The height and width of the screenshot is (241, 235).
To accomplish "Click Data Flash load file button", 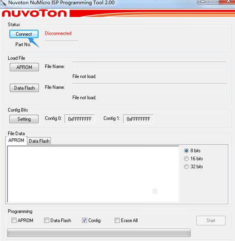I will [24, 88].
